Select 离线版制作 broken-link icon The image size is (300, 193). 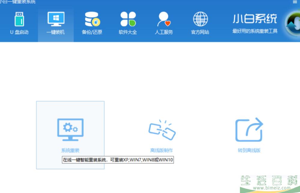[162, 130]
